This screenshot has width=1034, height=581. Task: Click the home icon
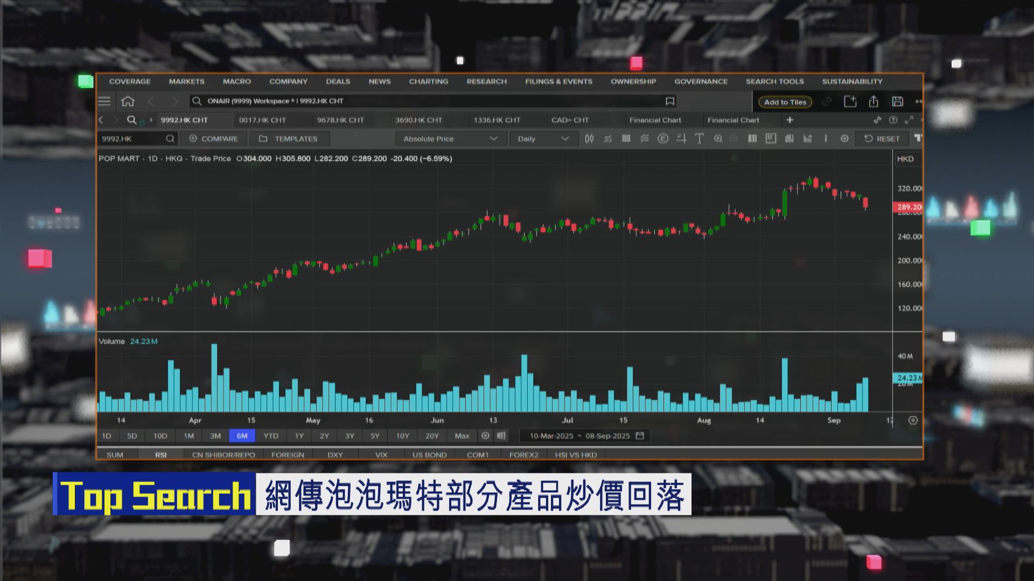[128, 101]
